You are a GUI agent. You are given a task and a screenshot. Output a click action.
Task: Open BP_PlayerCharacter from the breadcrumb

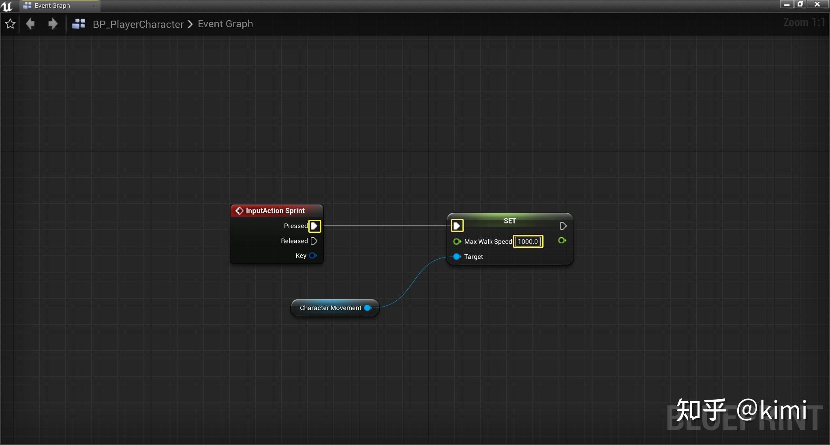point(138,24)
